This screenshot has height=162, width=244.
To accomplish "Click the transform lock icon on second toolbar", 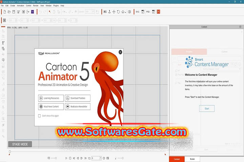I will click(4, 20).
